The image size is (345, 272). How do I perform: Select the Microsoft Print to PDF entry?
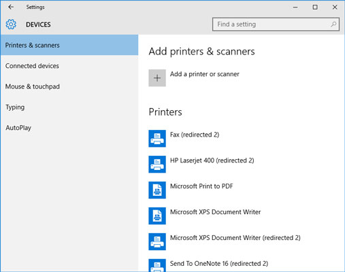click(201, 186)
